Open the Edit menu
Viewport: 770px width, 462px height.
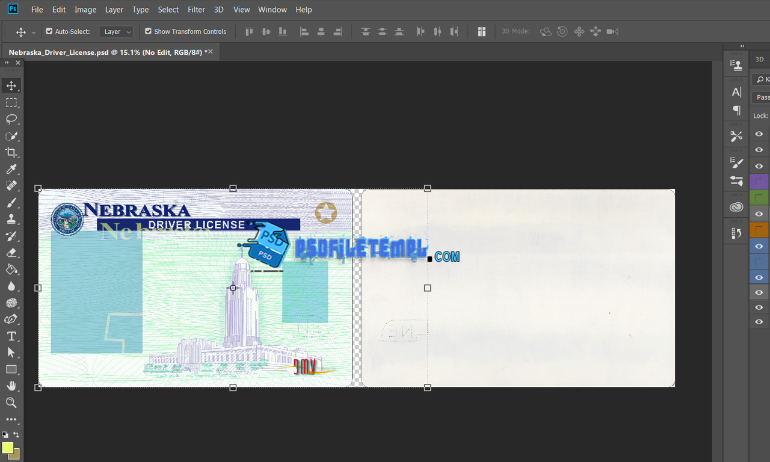pyautogui.click(x=59, y=10)
